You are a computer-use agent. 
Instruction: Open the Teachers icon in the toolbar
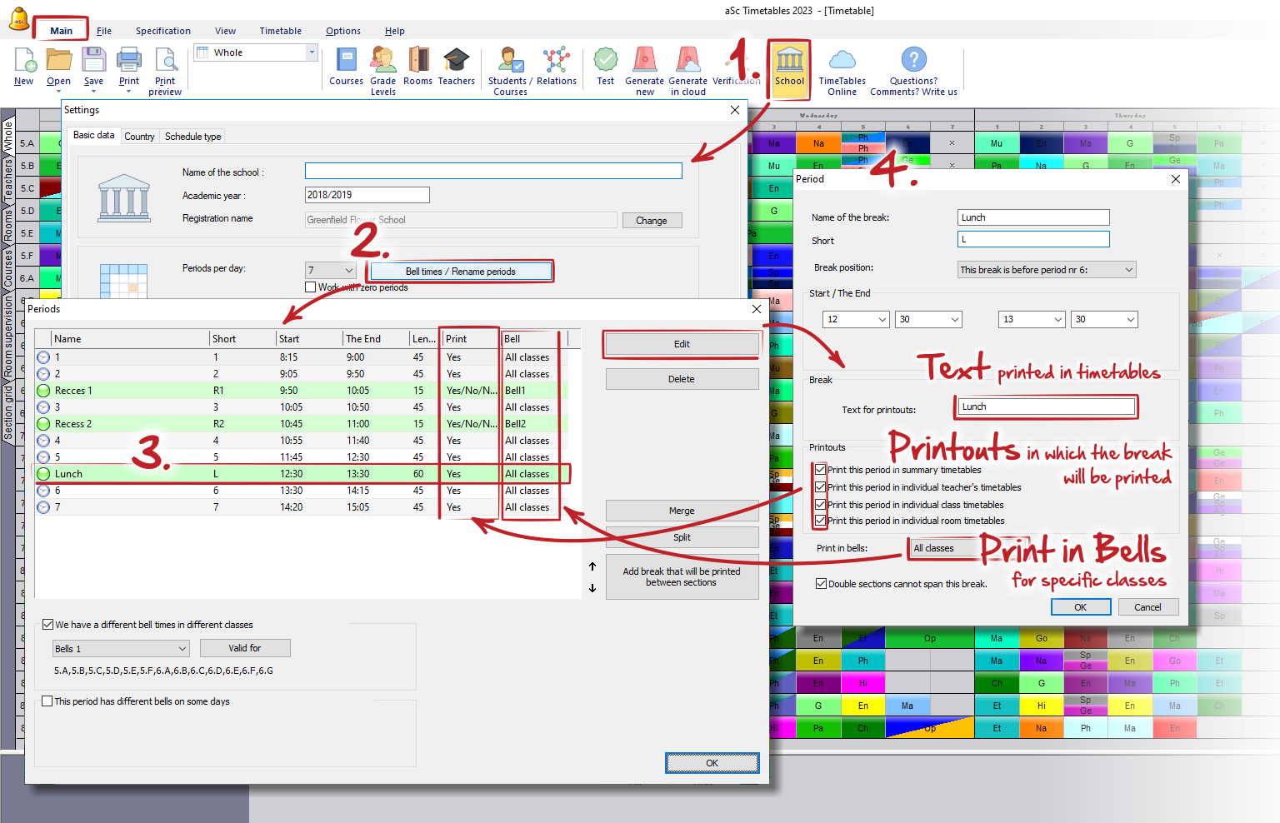point(457,60)
